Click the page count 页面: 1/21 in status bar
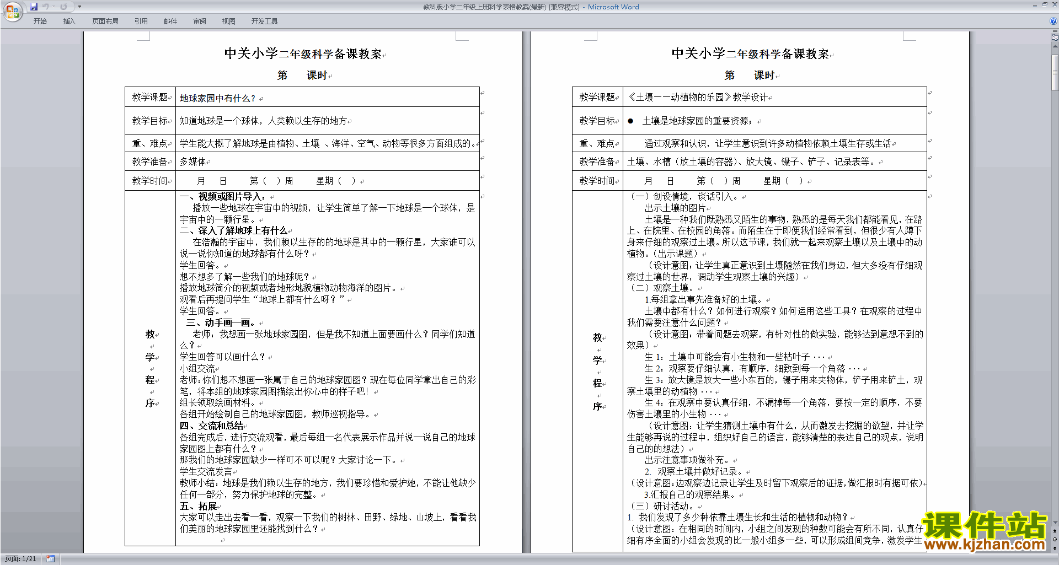Image resolution: width=1059 pixels, height=565 pixels. pyautogui.click(x=20, y=559)
